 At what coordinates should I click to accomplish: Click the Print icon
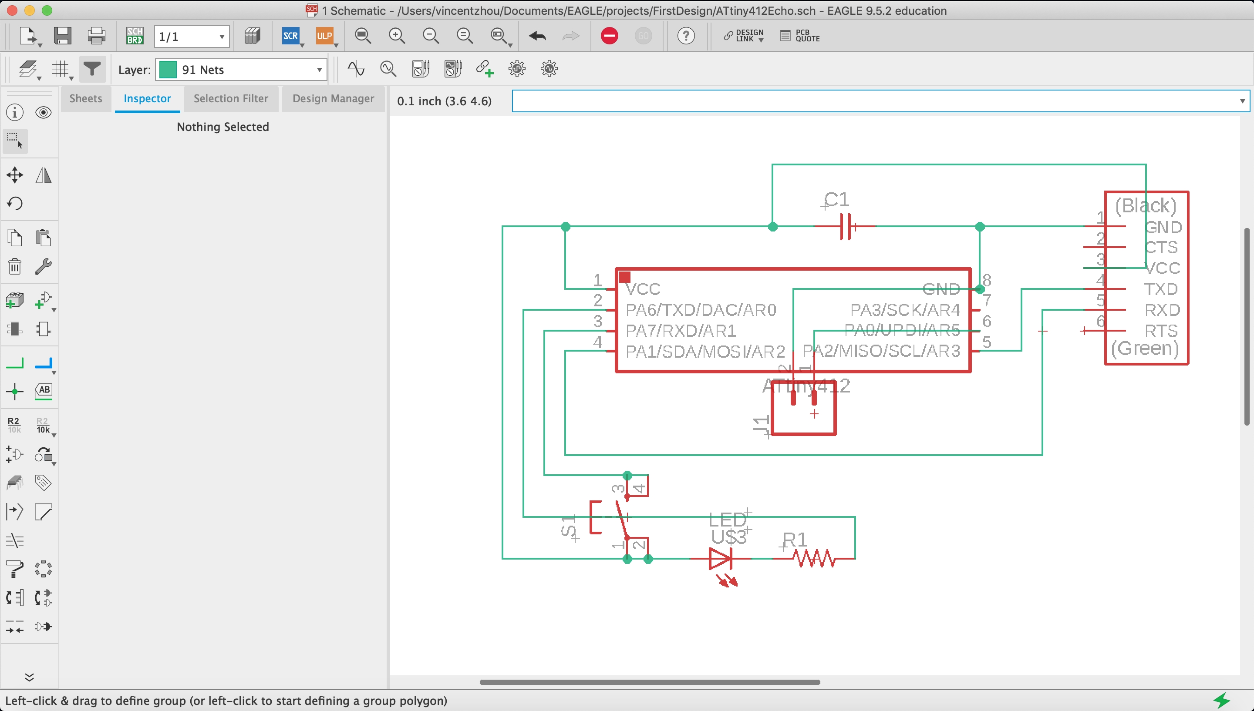point(96,36)
